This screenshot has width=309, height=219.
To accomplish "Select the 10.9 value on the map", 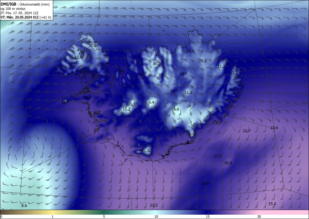I will 78,57.
